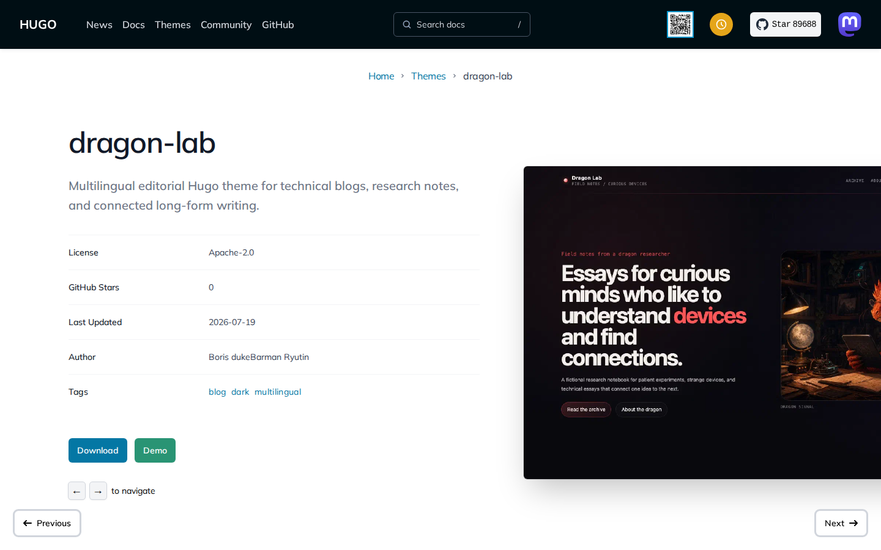
Task: Filter by the multilingual tag
Action: pyautogui.click(x=278, y=392)
